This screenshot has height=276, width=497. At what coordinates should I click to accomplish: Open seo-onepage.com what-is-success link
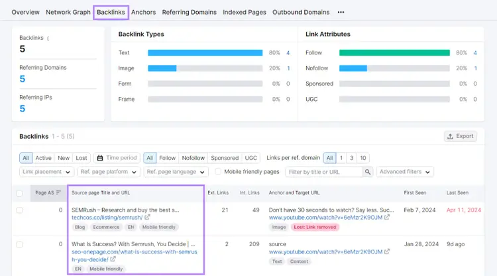click(135, 255)
